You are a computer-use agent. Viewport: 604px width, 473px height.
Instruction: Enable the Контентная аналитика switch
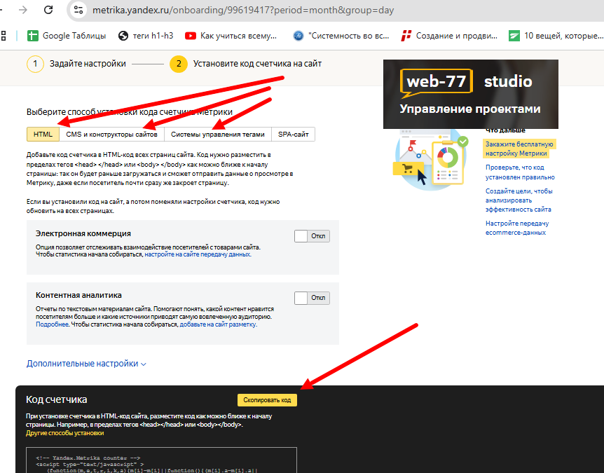tap(312, 298)
